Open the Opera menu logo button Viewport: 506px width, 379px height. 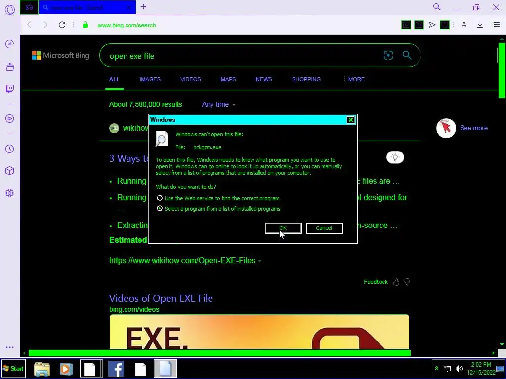tap(10, 10)
